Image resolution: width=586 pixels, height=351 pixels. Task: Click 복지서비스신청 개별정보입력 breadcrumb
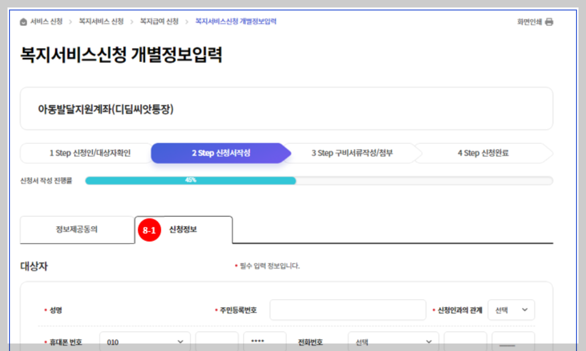click(236, 21)
